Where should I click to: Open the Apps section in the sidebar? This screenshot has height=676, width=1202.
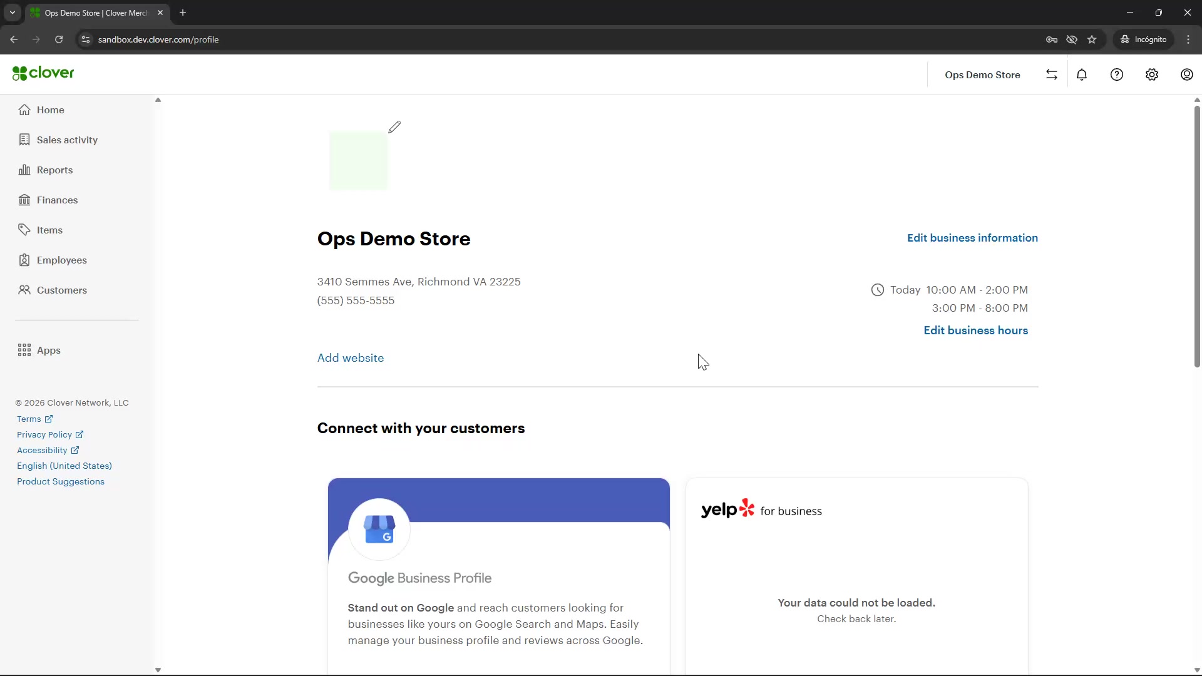coord(48,350)
